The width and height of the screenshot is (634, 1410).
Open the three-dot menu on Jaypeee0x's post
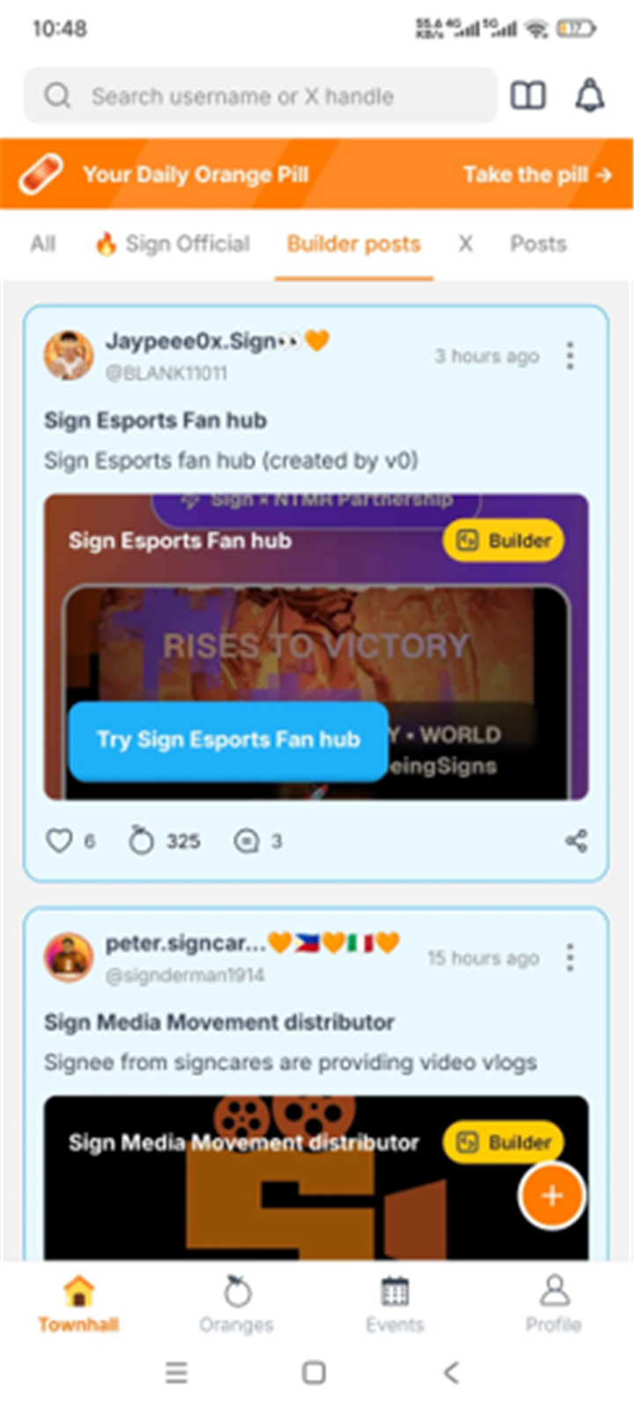571,356
